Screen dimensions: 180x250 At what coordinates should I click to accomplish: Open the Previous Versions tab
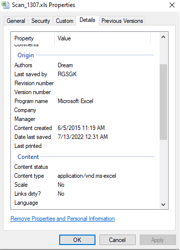point(122,21)
